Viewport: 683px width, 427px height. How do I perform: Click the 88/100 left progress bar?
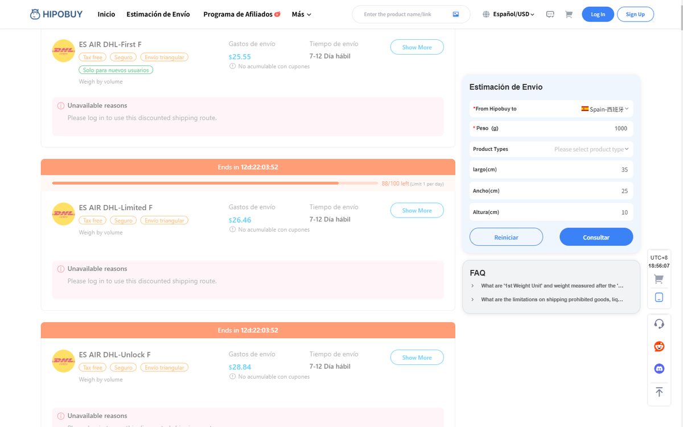pos(215,183)
